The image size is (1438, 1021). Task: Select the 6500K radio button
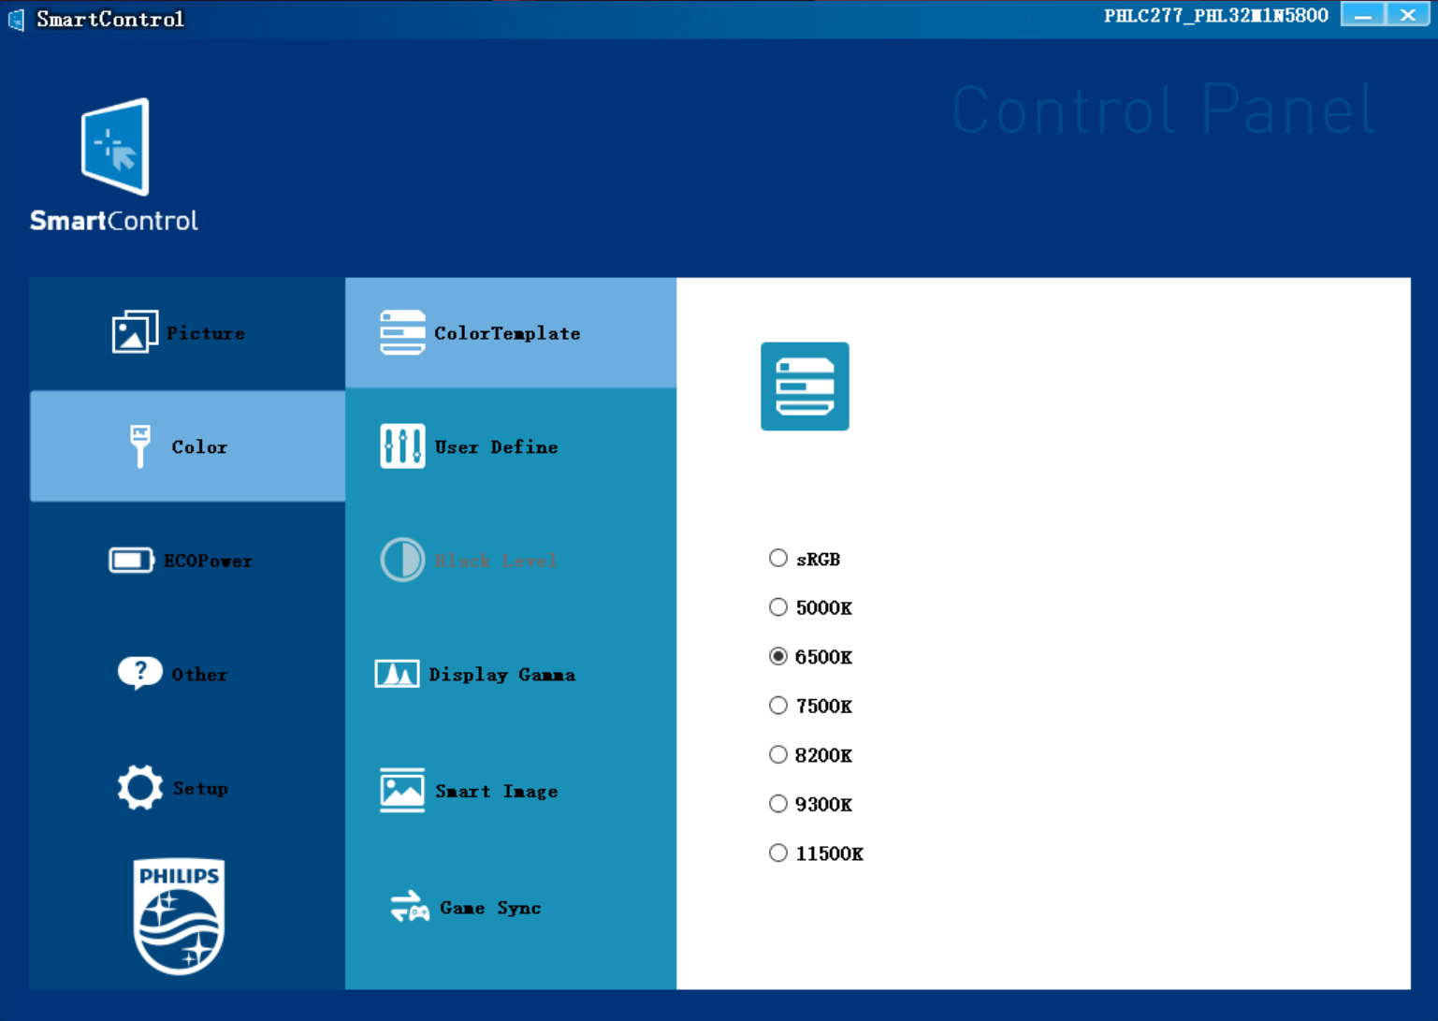(777, 657)
